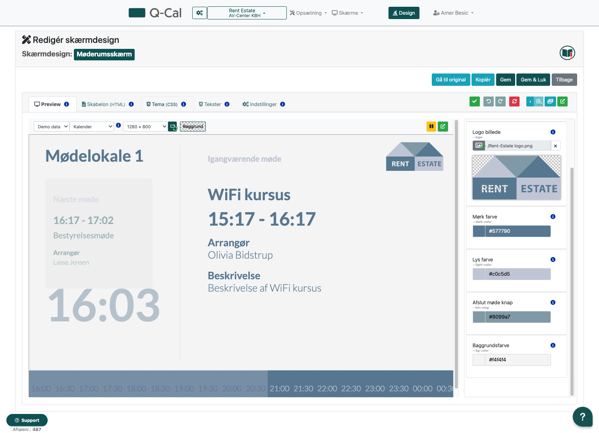This screenshot has width=599, height=433.
Task: Click info icon next to Kalender dropdown
Action: [x=118, y=125]
